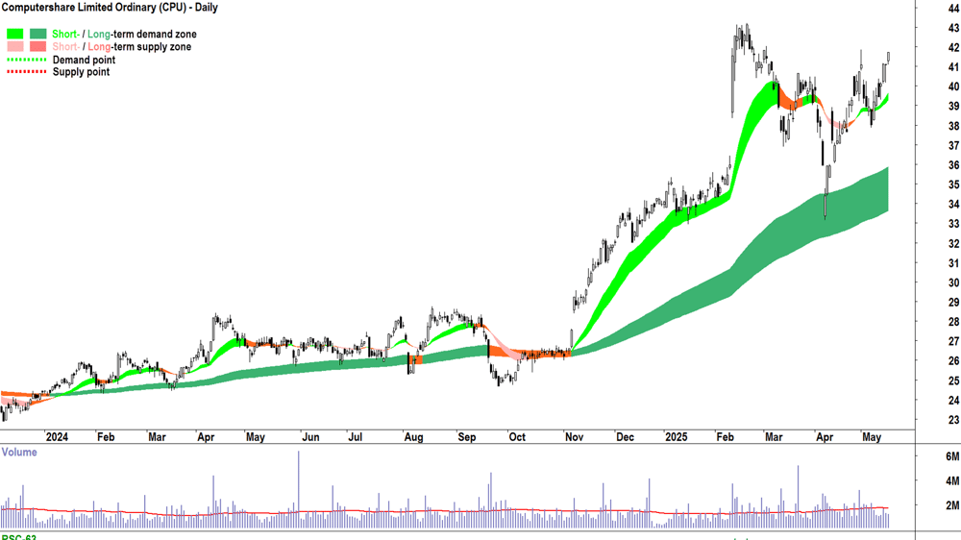Click the price level 44 on the right axis

(953, 9)
